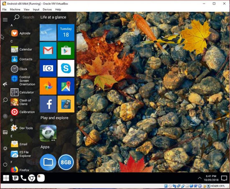
Task: Open the Calibration app
Action: [x=23, y=112]
